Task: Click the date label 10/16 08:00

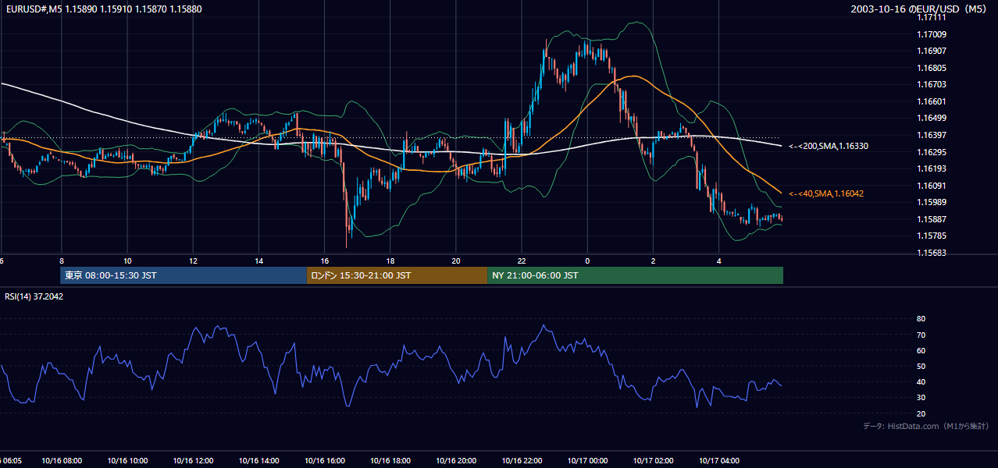Action: (x=61, y=461)
